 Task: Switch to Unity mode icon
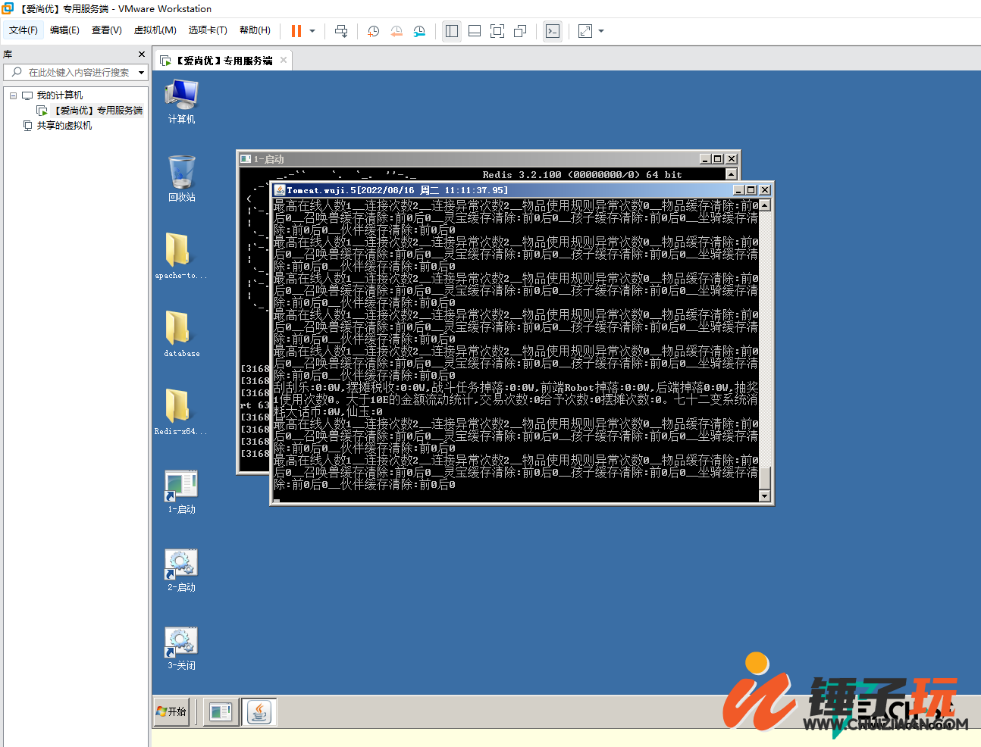[x=520, y=31]
